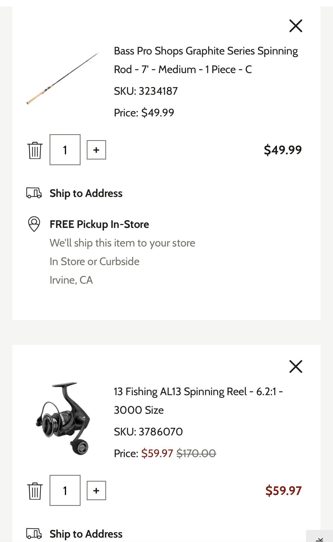Focus the AL13 reel quantity field
The image size is (333, 542).
[65, 490]
